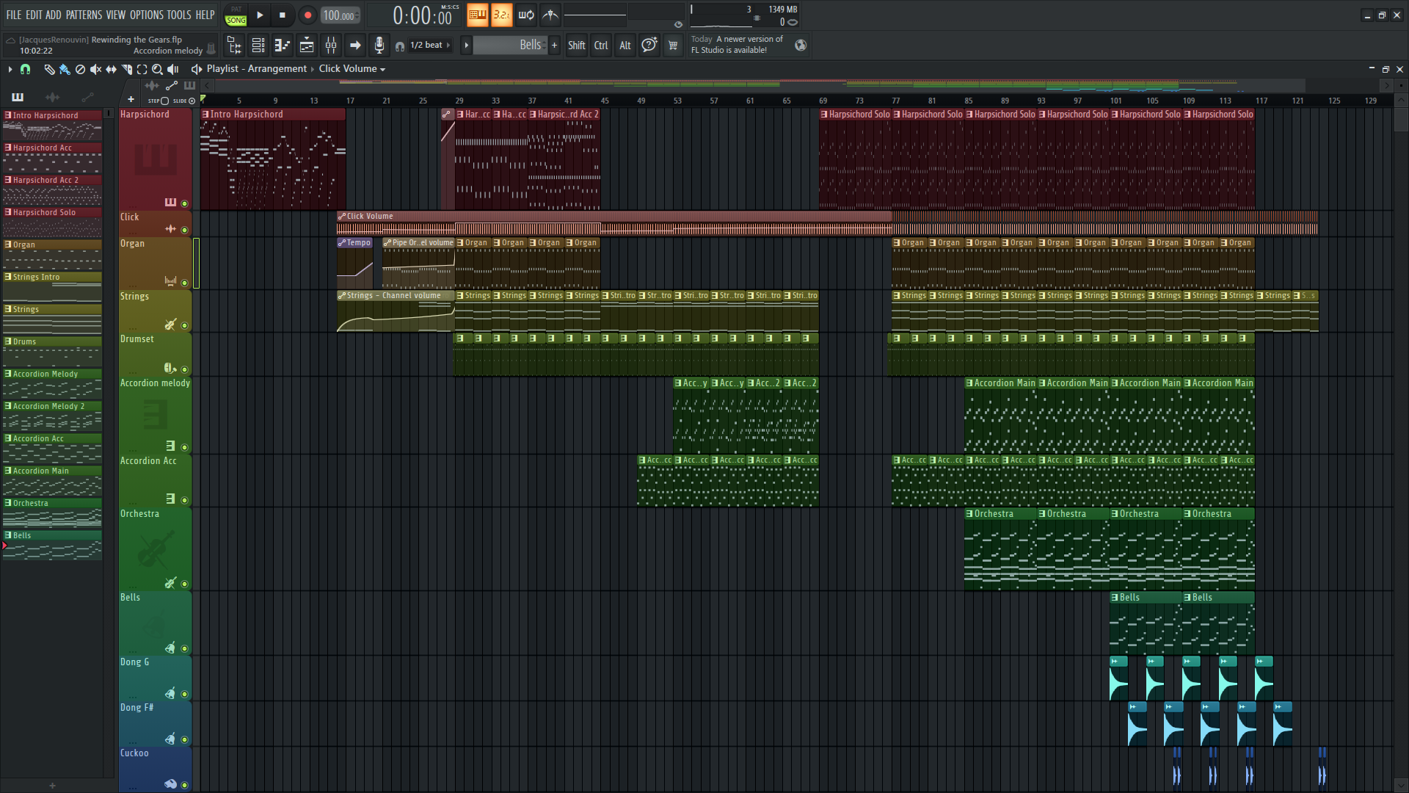The image size is (1409, 793).
Task: Mute the Organ track
Action: coord(185,283)
